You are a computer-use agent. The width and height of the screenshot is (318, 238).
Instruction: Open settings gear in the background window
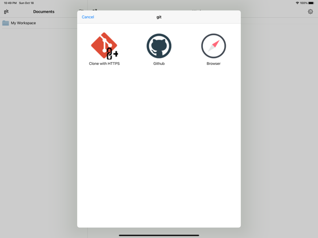pos(311,11)
